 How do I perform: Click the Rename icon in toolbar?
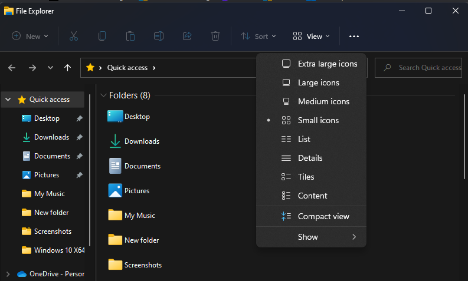(159, 36)
